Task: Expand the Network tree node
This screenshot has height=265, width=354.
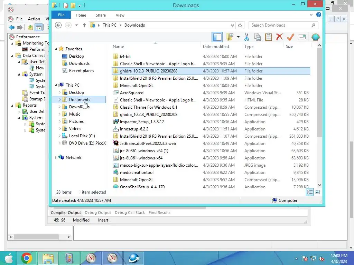Action: click(56, 157)
